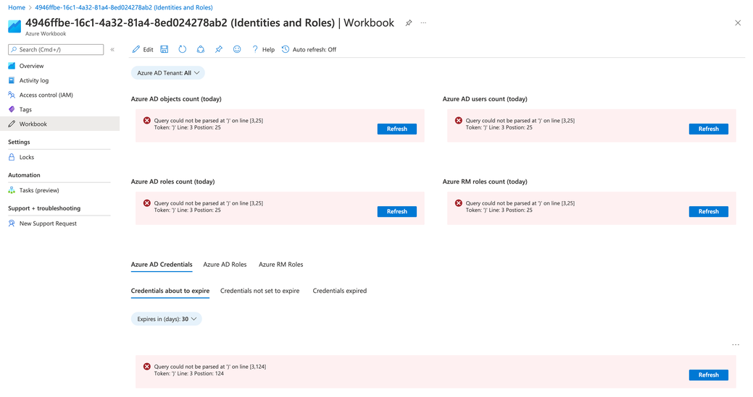Click the Locks padlock icon
753x397 pixels.
pyautogui.click(x=12, y=157)
